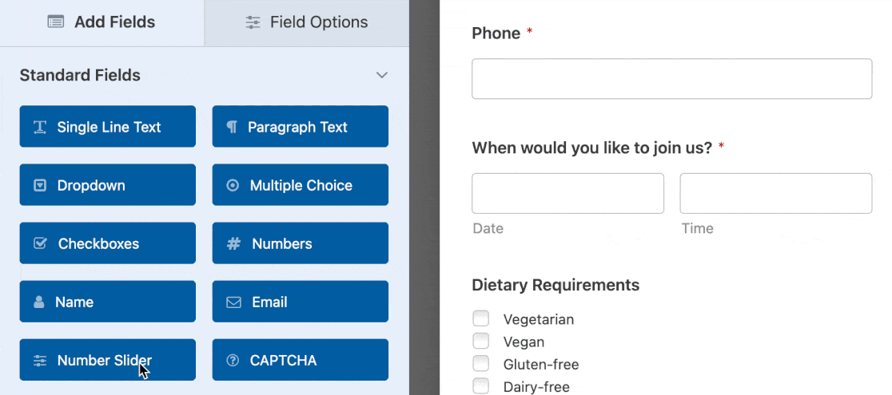This screenshot has height=395, width=892.
Task: Add a Number Slider field
Action: pos(107,360)
